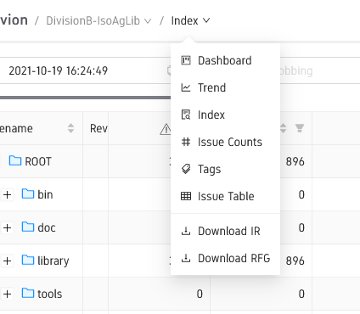Click the Index file-search icon
This screenshot has width=360, height=314.
(186, 115)
